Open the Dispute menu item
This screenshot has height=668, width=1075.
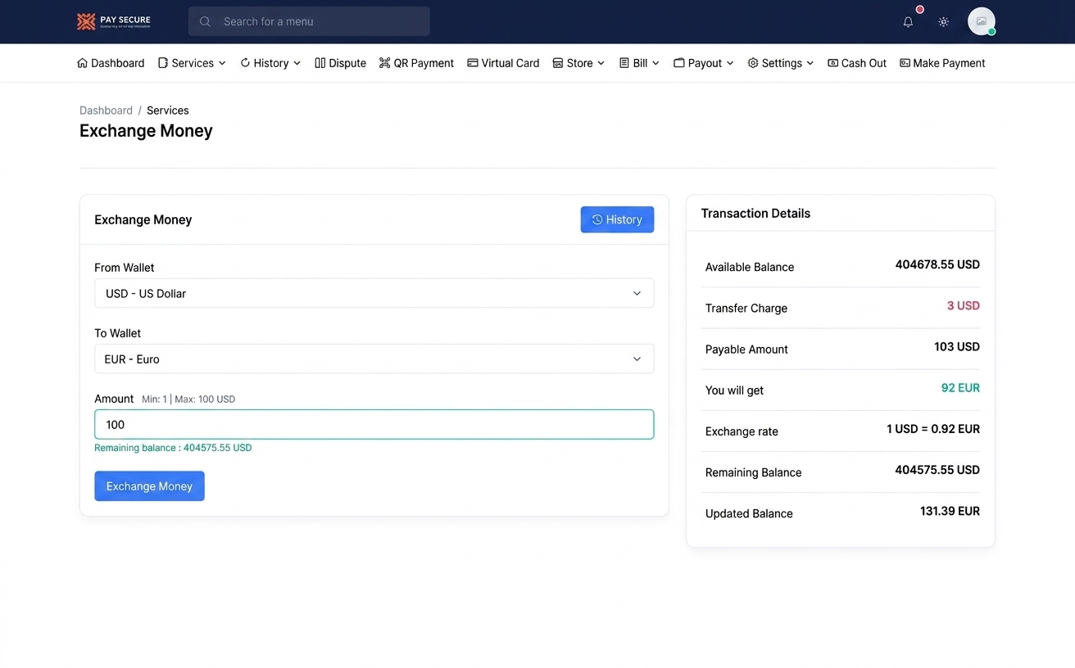pos(341,63)
